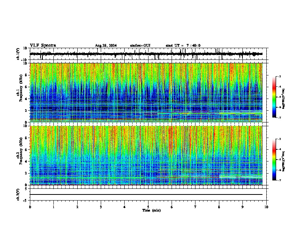Click the "-3" label on ch.1 color bar
300x232 pixels.
280,76
